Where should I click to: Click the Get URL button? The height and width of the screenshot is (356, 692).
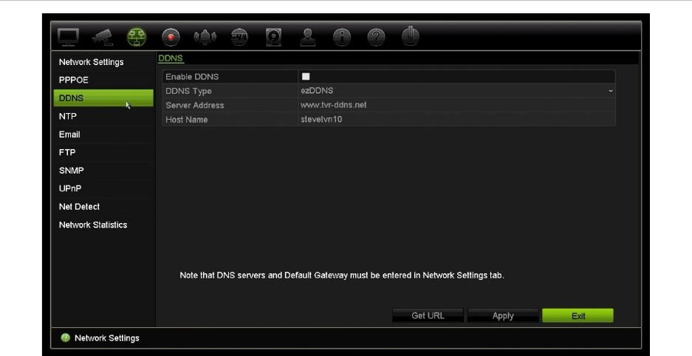click(428, 315)
